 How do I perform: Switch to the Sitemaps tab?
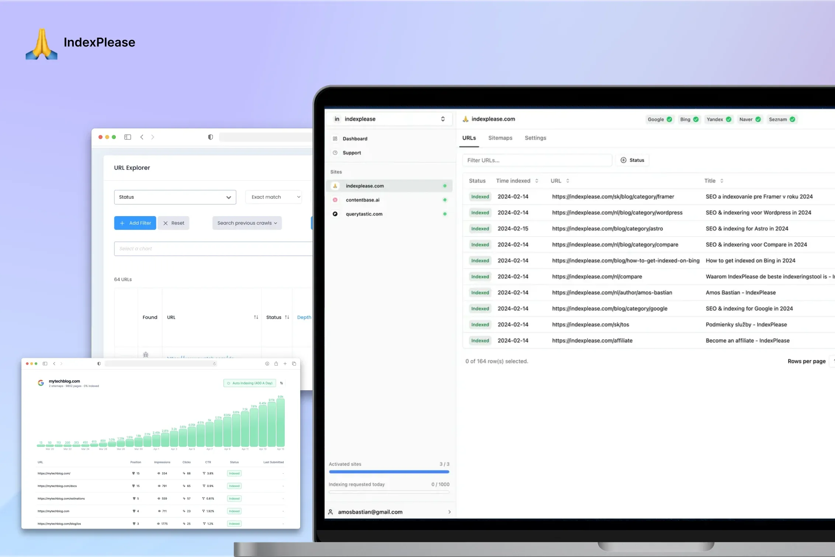pos(500,138)
